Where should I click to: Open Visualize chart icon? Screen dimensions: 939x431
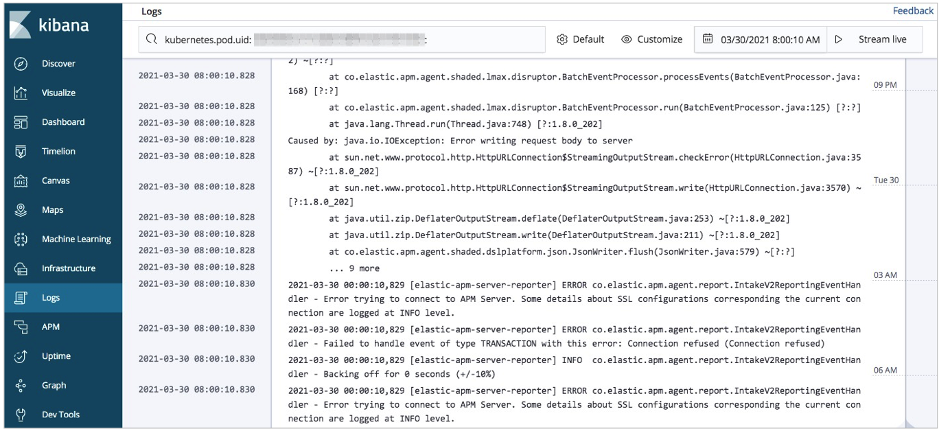tap(21, 93)
